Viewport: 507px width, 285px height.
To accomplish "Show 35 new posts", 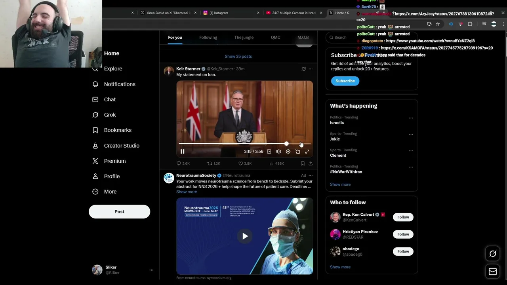I will point(238,56).
